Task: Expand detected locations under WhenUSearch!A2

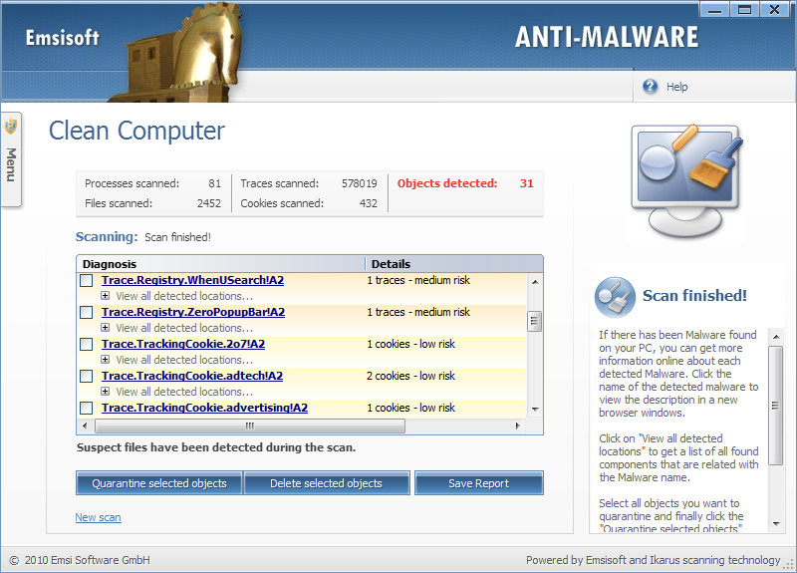Action: [105, 295]
